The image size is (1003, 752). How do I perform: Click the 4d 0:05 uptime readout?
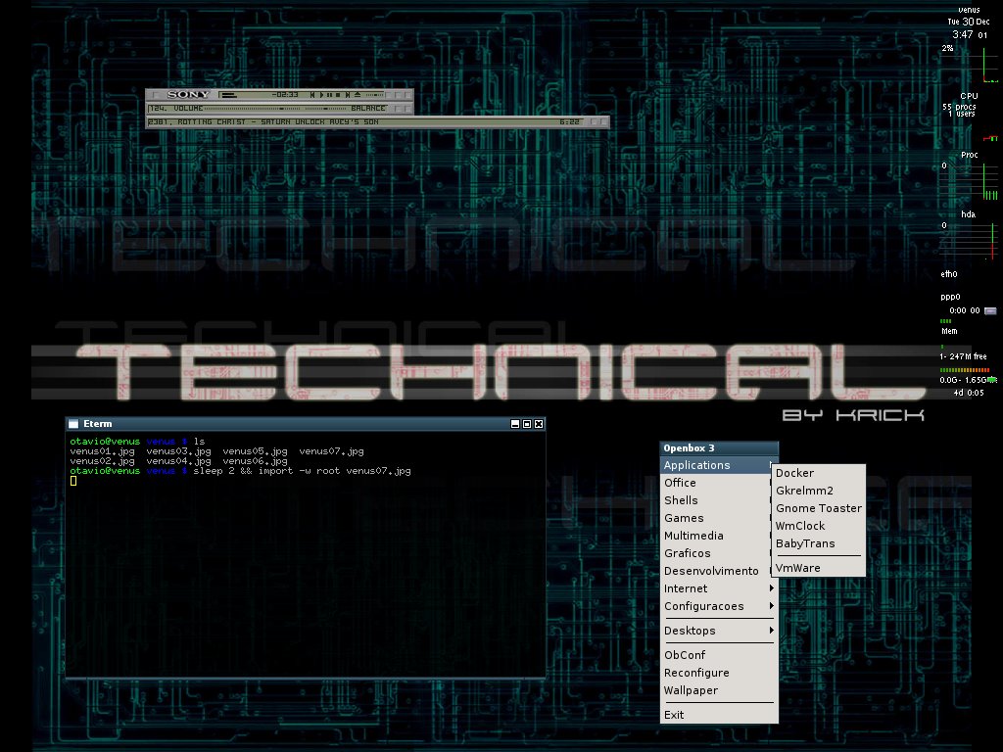pyautogui.click(x=969, y=394)
